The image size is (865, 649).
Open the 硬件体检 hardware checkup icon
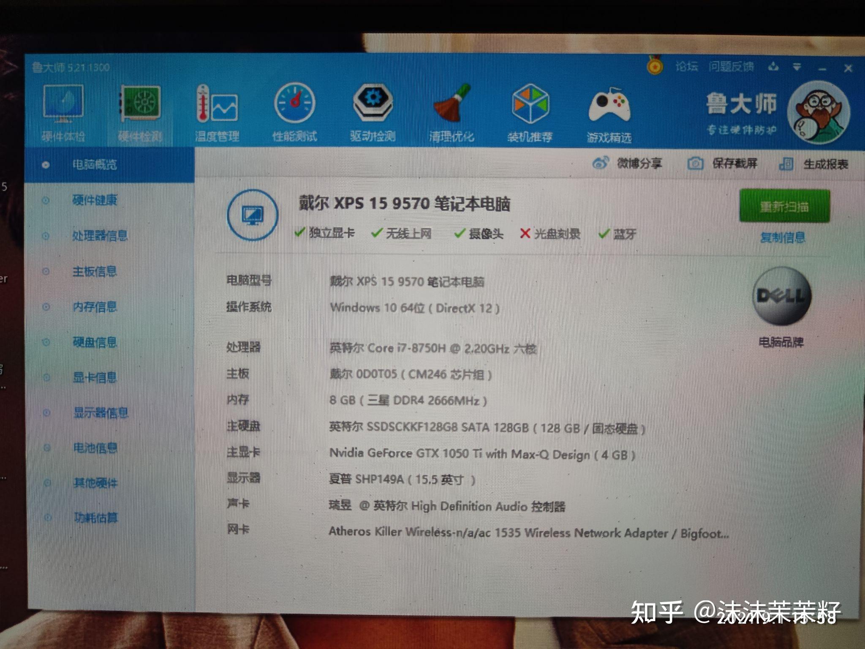click(63, 112)
